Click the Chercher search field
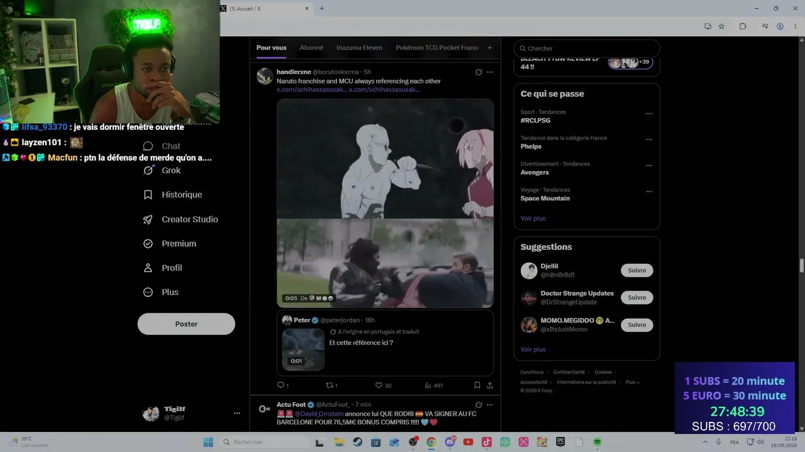The height and width of the screenshot is (452, 805). [x=587, y=48]
